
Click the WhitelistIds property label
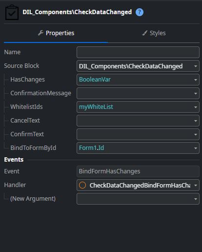click(x=26, y=107)
